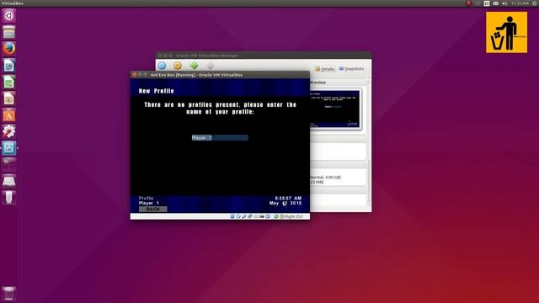Click the BACK button in the VM screen
This screenshot has width=539, height=303.
[153, 209]
